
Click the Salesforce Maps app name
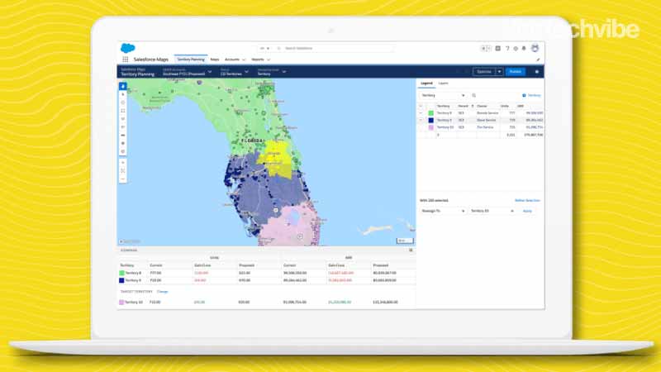coord(151,60)
